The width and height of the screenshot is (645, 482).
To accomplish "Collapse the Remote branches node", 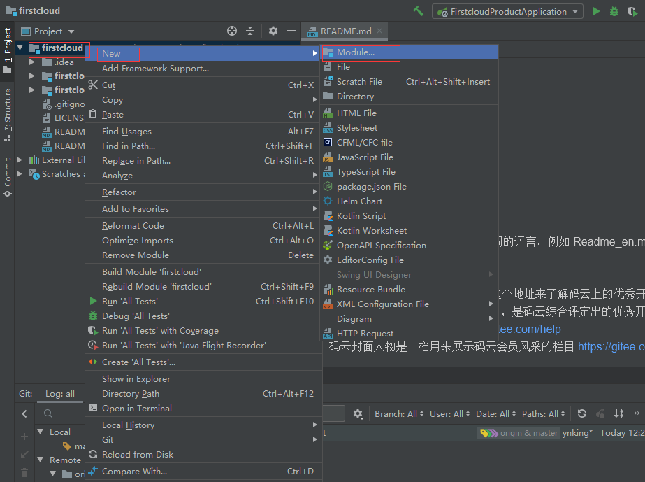I will tap(41, 460).
